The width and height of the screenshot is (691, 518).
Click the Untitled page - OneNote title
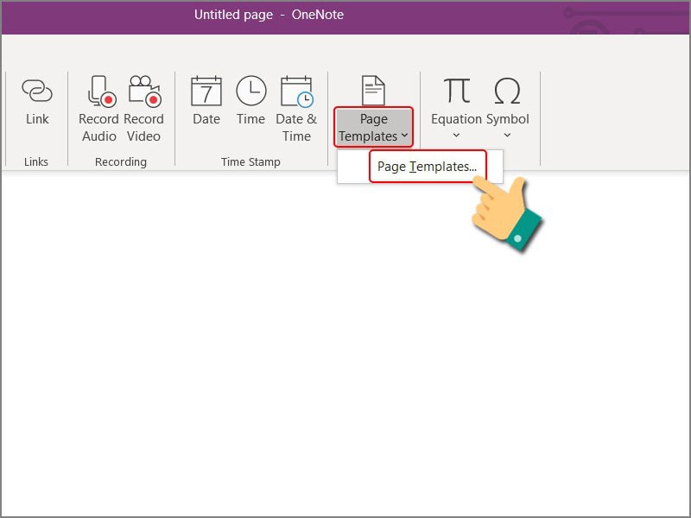269,15
